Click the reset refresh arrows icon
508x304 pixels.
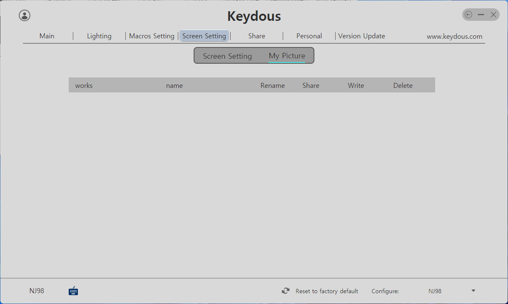pyautogui.click(x=285, y=291)
